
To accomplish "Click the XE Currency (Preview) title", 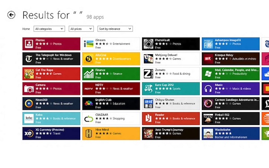I will 50,129.
